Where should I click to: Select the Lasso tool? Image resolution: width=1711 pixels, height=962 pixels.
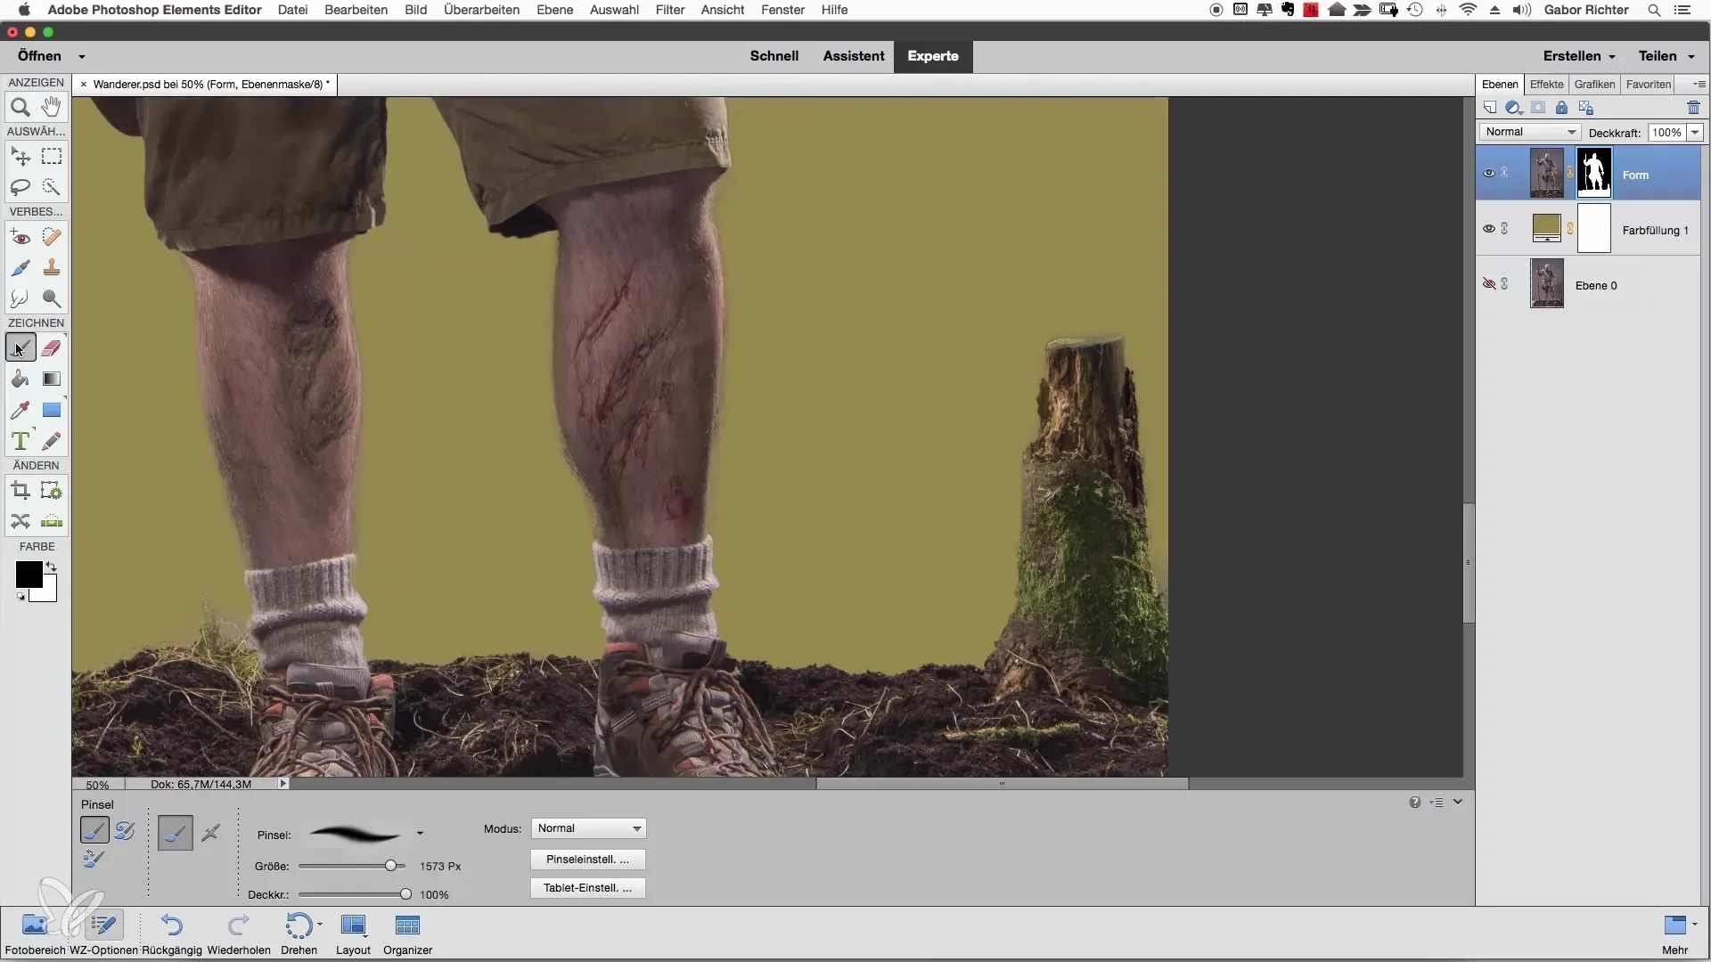(x=20, y=187)
